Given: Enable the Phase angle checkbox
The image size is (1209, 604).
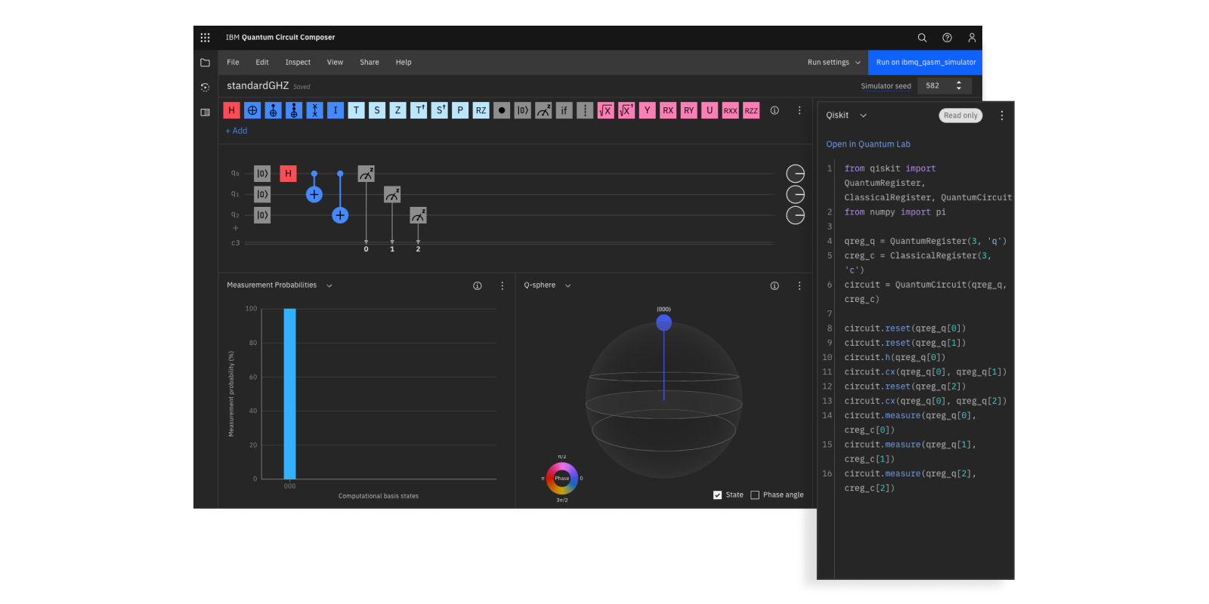Looking at the screenshot, I should 755,495.
